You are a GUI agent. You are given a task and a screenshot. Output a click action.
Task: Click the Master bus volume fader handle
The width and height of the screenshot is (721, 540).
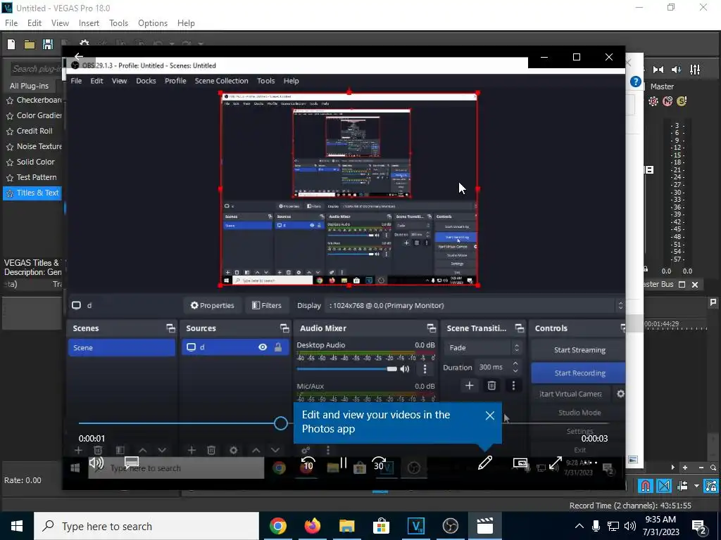tap(649, 170)
